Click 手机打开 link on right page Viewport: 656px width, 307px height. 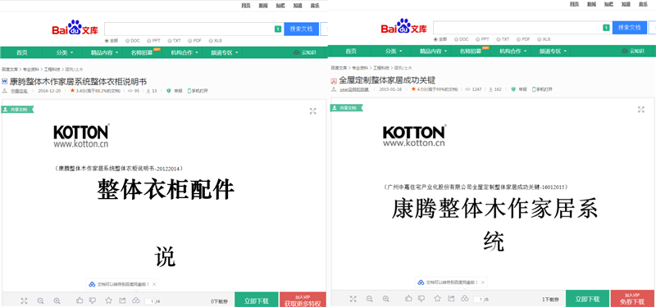point(542,89)
